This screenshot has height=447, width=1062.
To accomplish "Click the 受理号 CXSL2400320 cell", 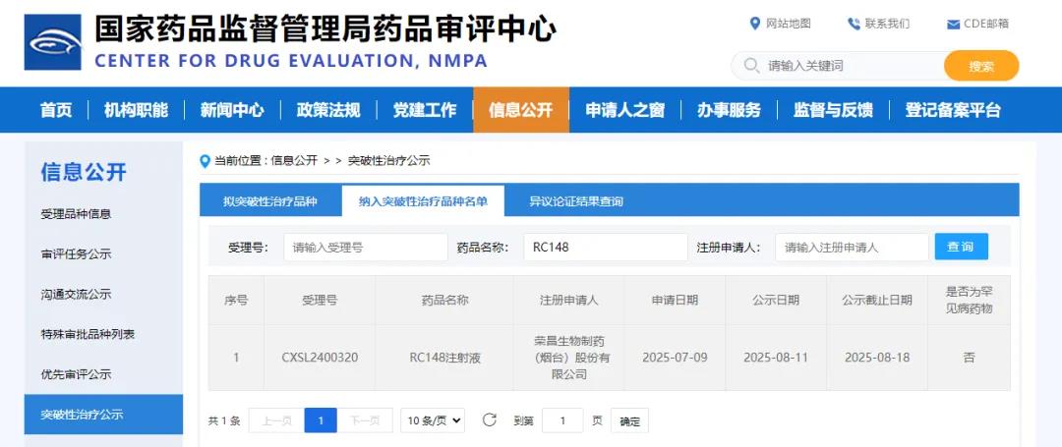I will pyautogui.click(x=320, y=357).
